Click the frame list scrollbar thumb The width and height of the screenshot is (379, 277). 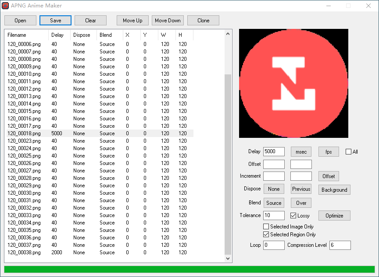click(228, 165)
